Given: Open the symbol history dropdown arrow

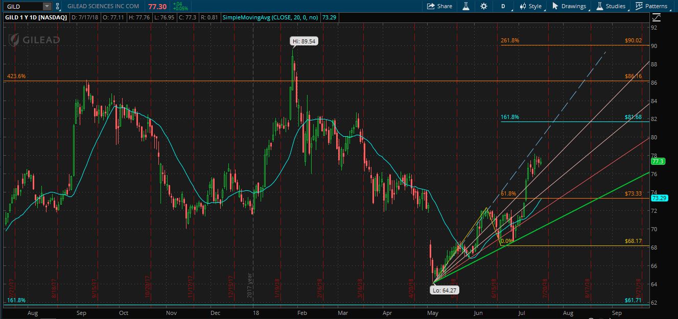Looking at the screenshot, I should tap(47, 6).
